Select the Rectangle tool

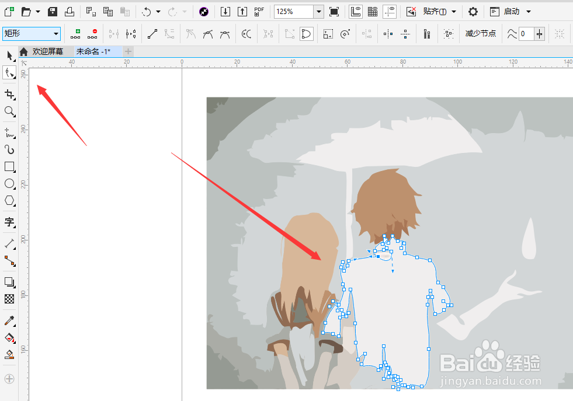[x=9, y=166]
